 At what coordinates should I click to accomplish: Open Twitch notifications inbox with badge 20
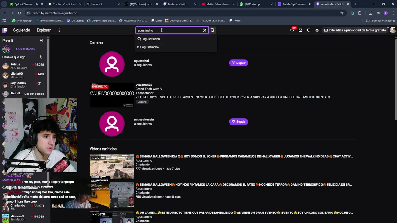292,30
